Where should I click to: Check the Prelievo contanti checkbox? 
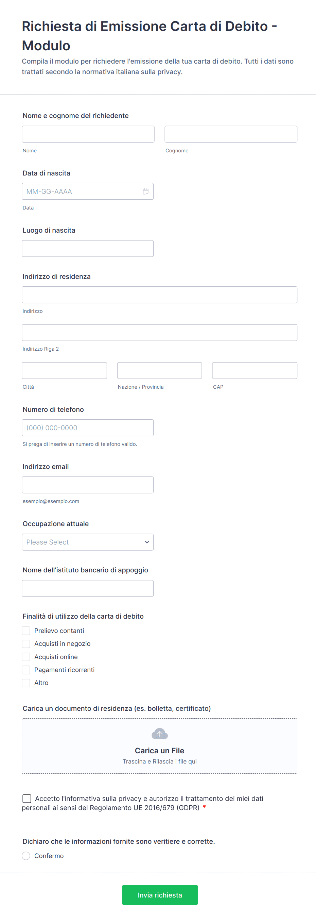click(x=26, y=631)
